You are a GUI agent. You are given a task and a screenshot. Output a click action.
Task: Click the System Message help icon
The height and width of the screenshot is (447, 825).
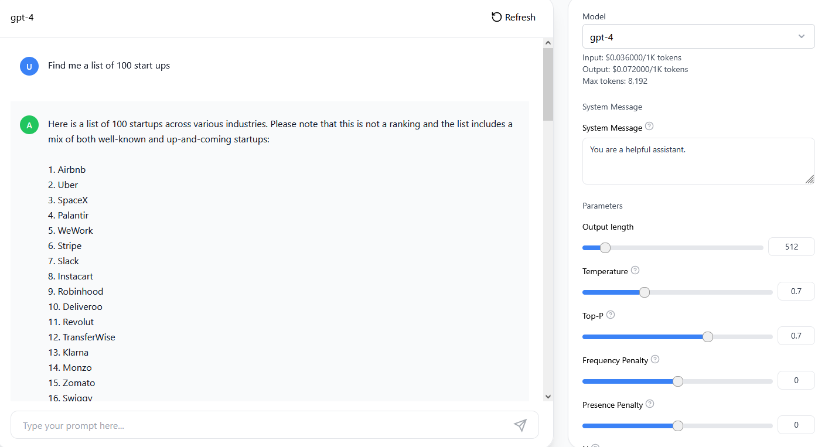649,127
